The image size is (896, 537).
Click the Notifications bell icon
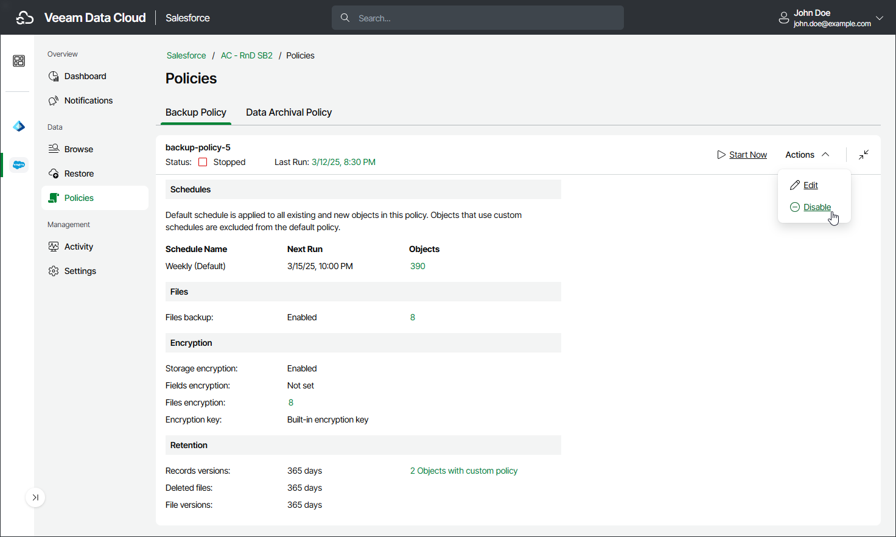(x=54, y=100)
